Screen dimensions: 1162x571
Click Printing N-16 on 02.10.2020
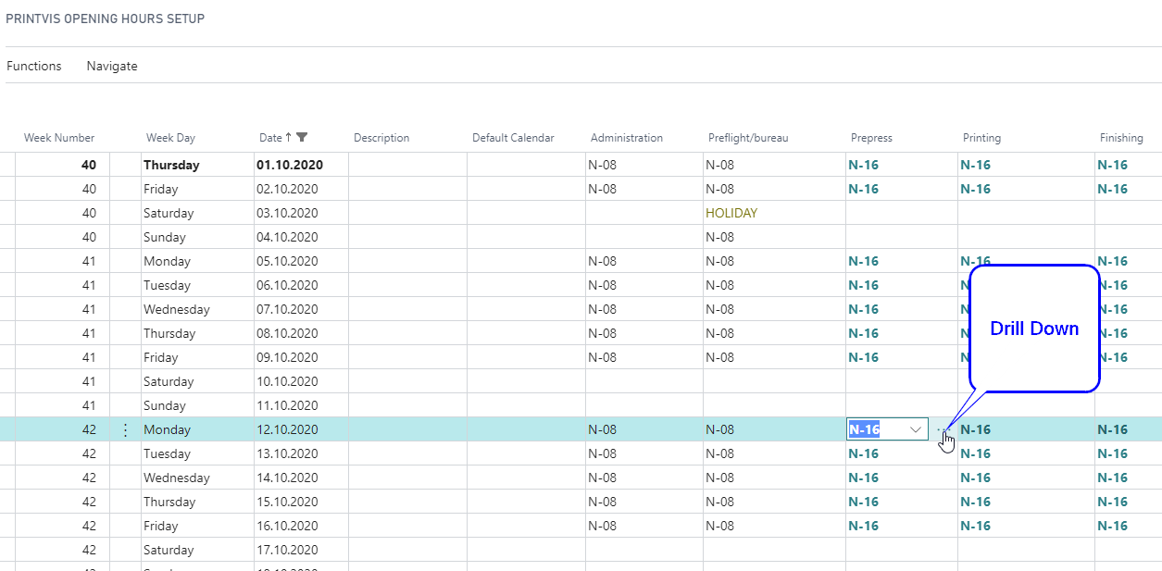976,189
